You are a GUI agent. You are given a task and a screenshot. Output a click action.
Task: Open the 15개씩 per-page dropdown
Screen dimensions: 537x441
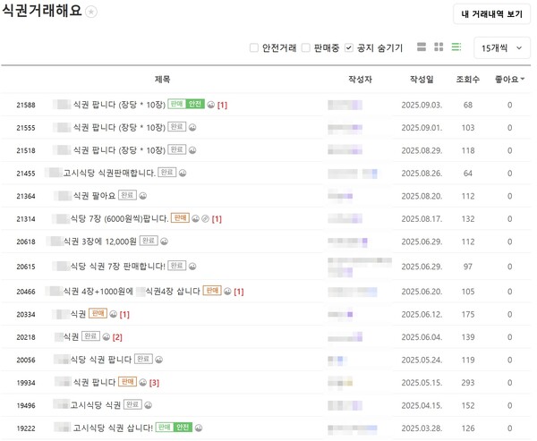pos(502,48)
